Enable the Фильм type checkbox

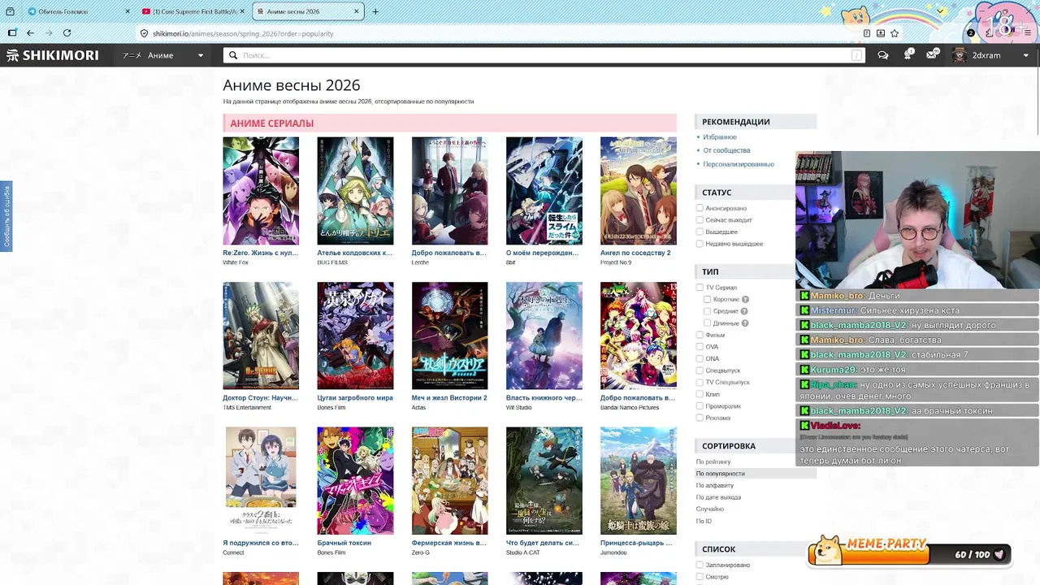tap(700, 335)
